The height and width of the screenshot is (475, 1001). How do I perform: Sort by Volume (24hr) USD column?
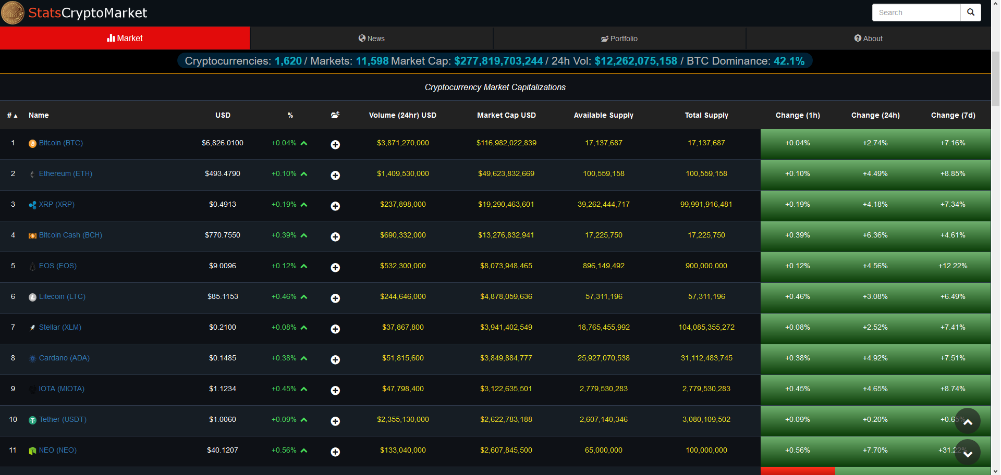coord(402,115)
